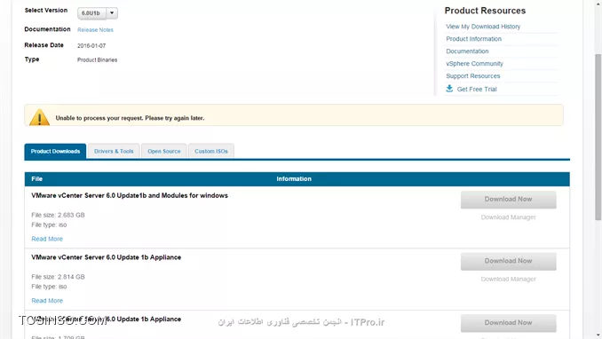Click the warning triangle icon
This screenshot has height=339, width=602.
(40, 117)
